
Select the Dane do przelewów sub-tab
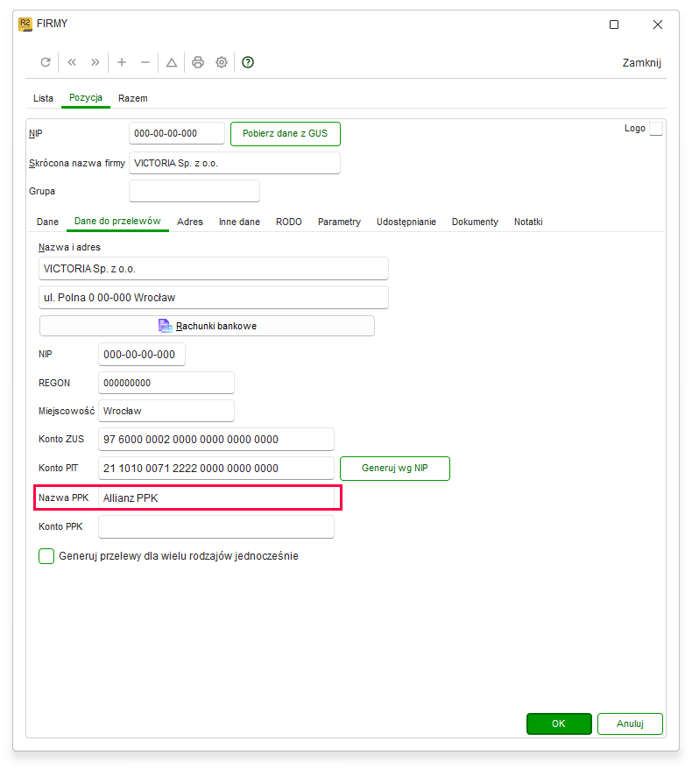click(x=117, y=222)
